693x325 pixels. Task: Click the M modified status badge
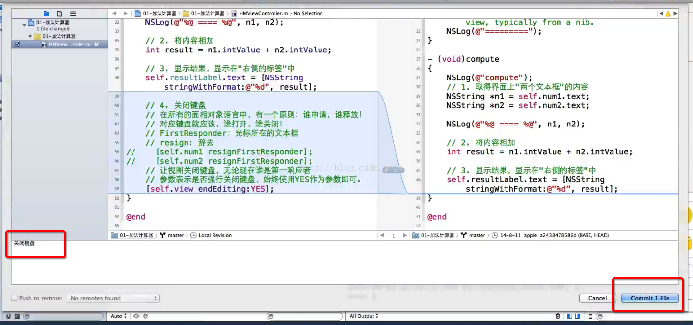(97, 44)
